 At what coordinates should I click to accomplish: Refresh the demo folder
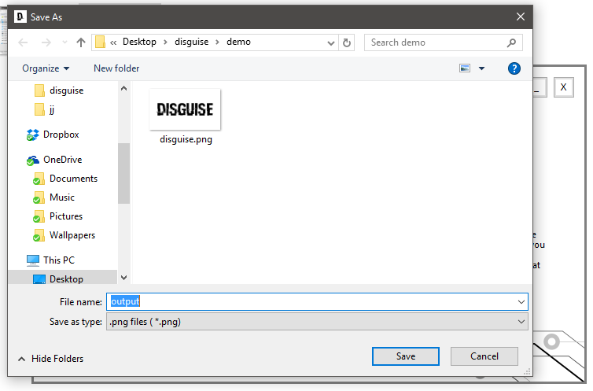click(346, 42)
